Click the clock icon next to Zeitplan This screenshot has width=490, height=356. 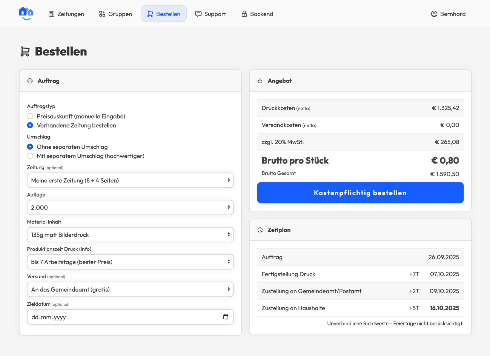[x=260, y=230]
